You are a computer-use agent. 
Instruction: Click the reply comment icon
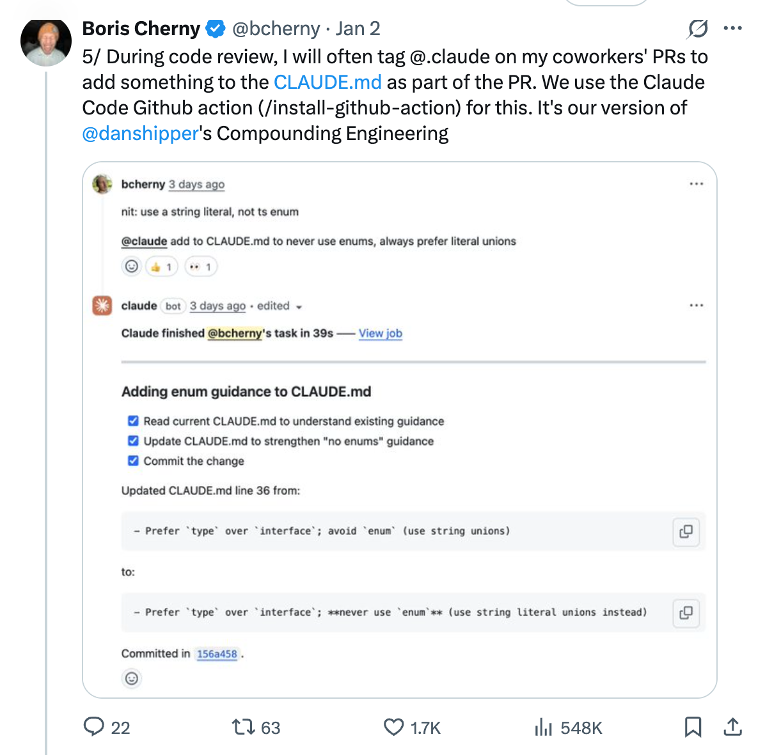(x=94, y=727)
